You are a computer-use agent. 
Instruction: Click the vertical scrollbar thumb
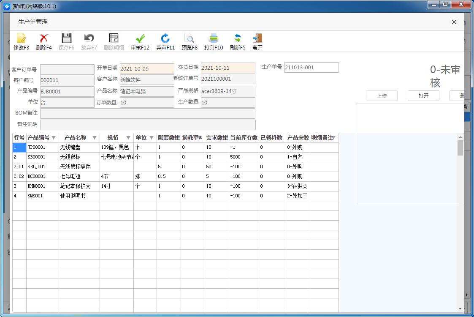tap(460, 148)
